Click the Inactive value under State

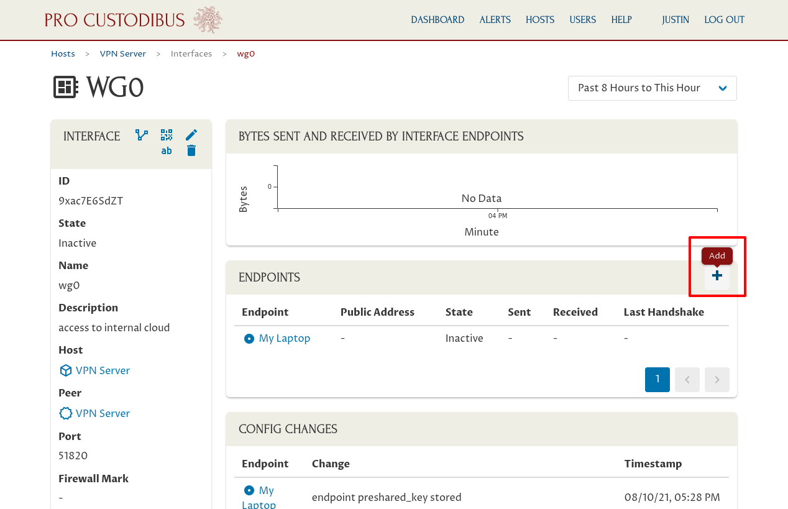point(77,243)
